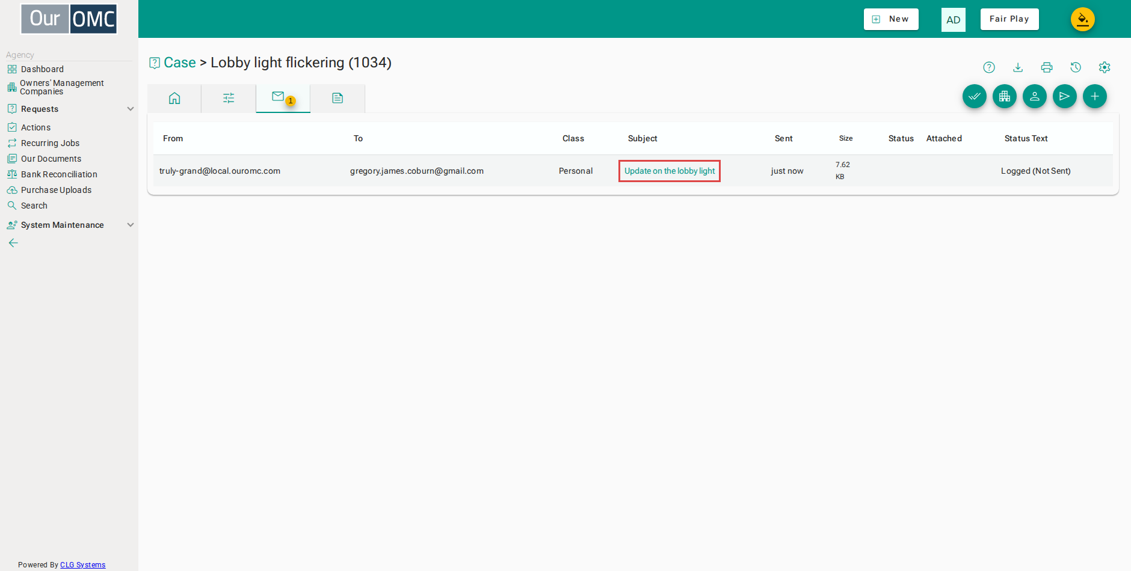1131x571 pixels.
Task: Expand the System Maintenance section
Action: pyautogui.click(x=70, y=225)
